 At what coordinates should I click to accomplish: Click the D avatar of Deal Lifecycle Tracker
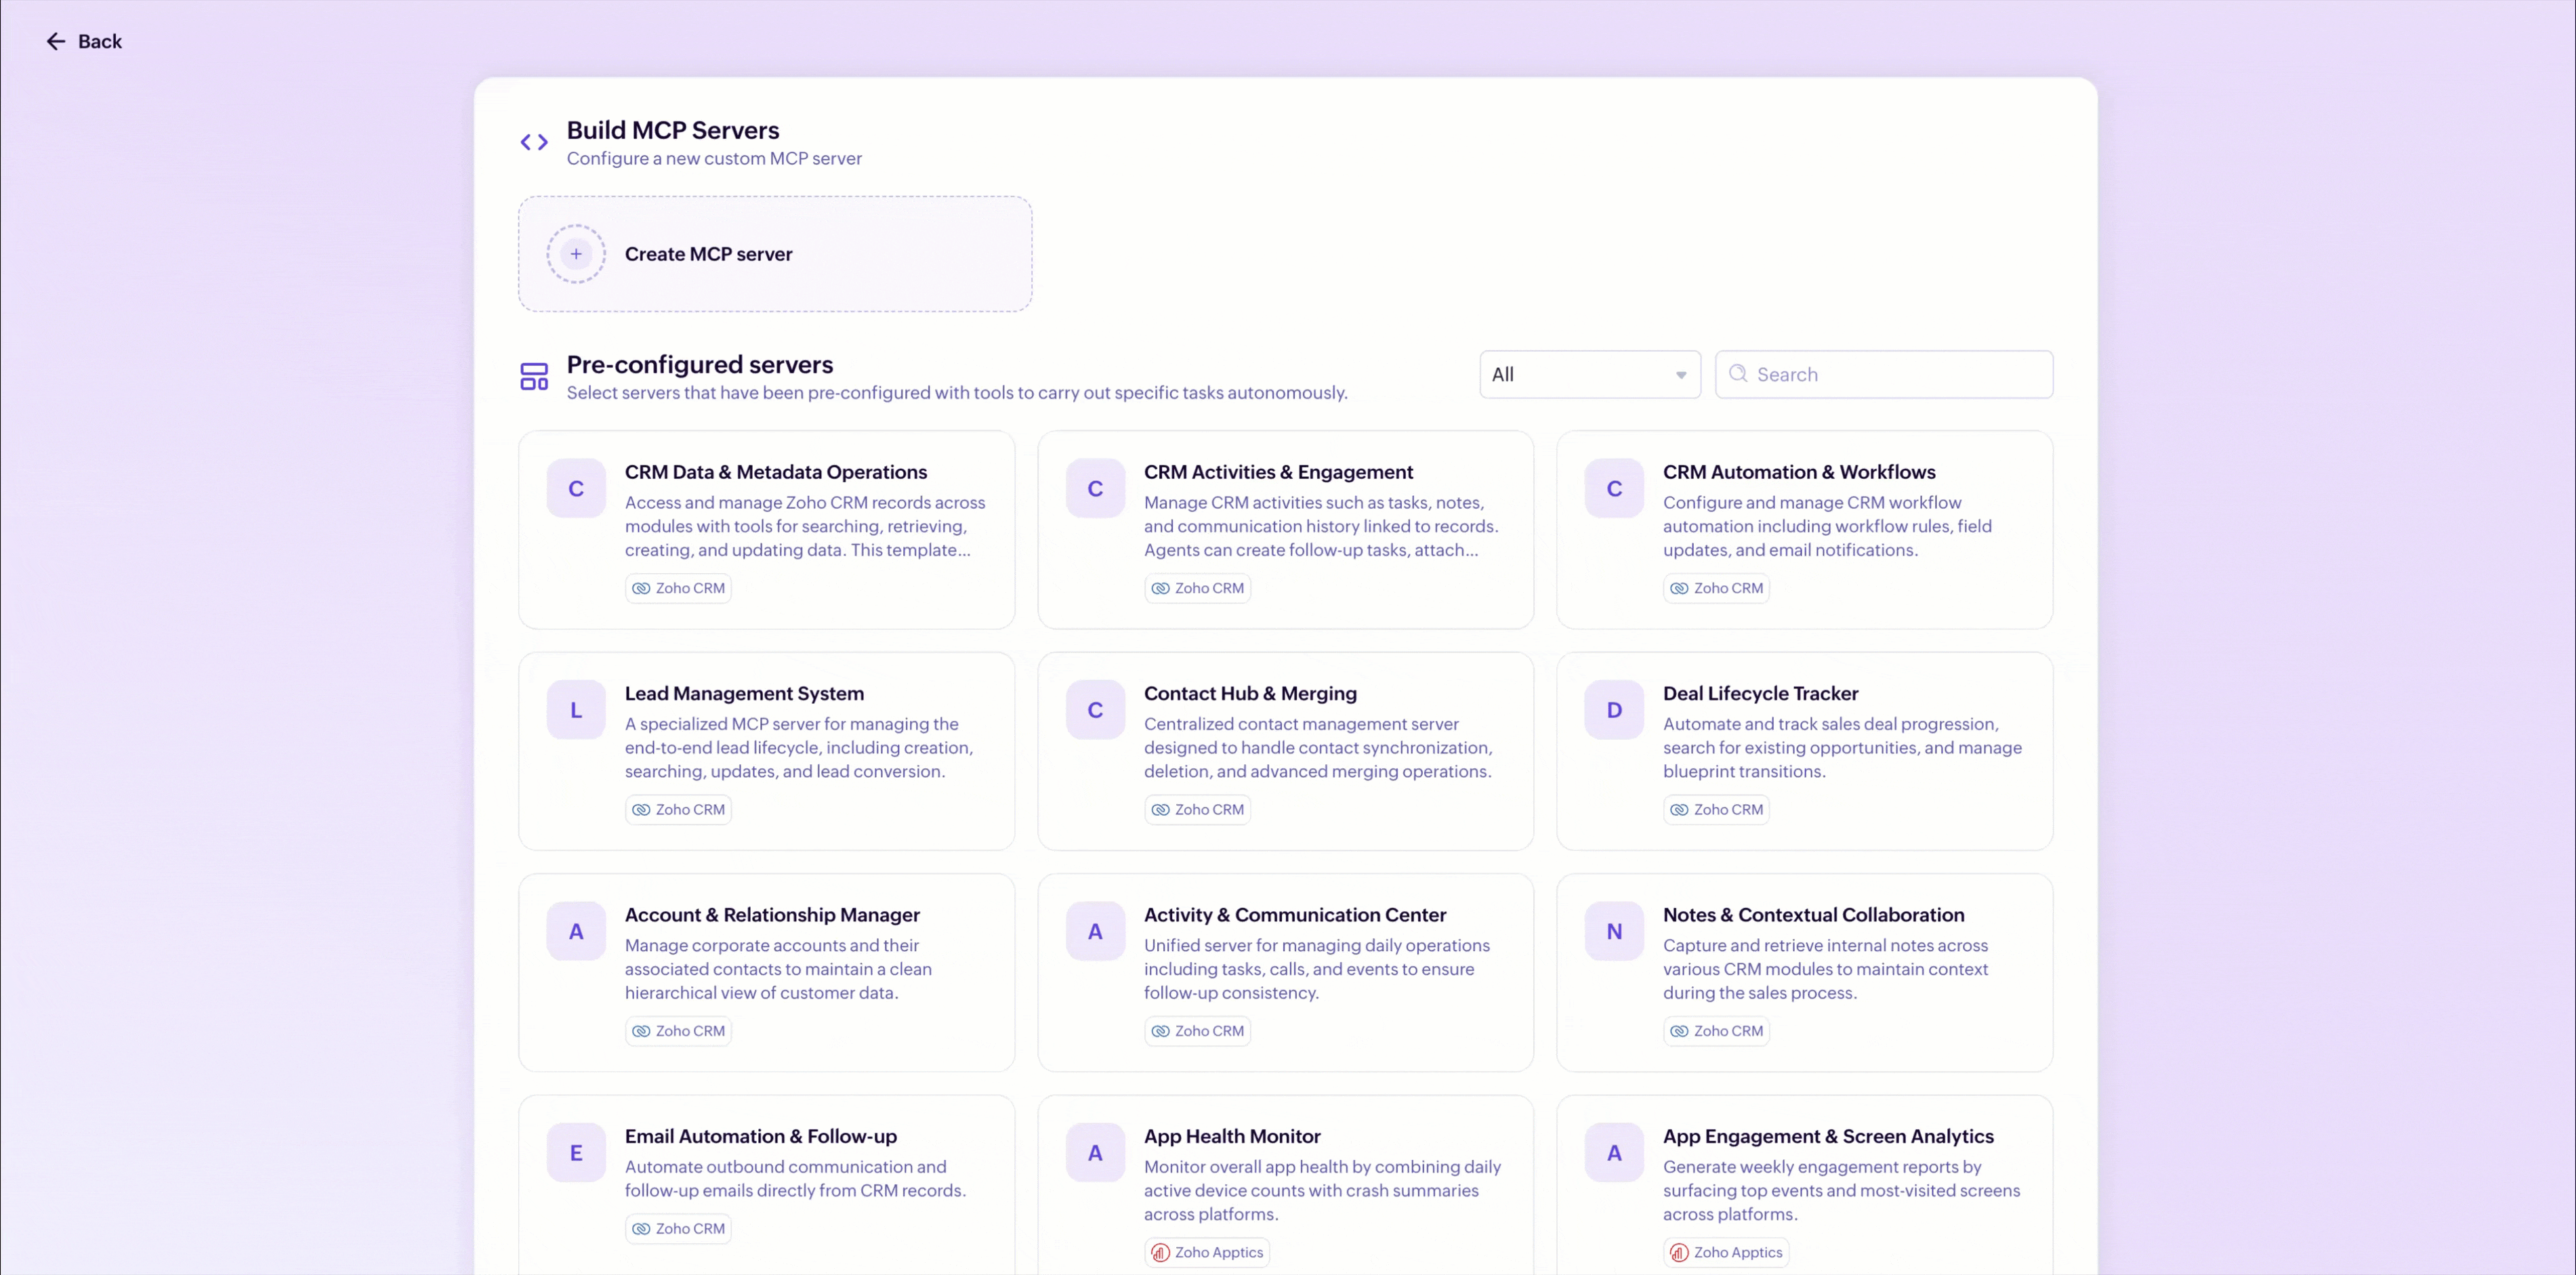click(1614, 710)
